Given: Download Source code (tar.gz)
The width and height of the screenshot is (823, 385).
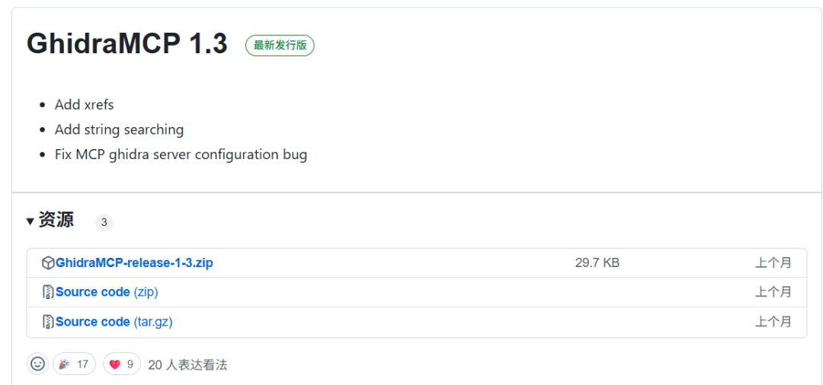Looking at the screenshot, I should [x=114, y=322].
